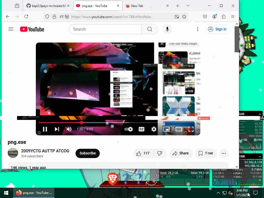Click the channel avatar image
Image resolution: width=264 pixels, height=198 pixels.
(13, 153)
